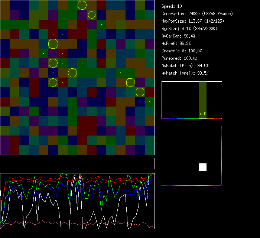Click the 'm' label in the histogram
This screenshot has height=238, width=260.
pos(201,114)
